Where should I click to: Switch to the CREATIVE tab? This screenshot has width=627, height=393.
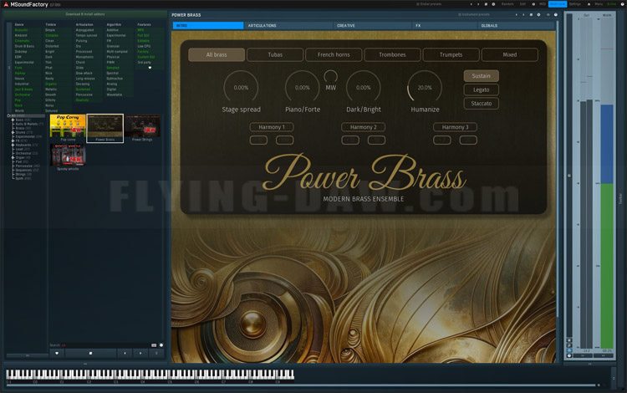(373, 26)
